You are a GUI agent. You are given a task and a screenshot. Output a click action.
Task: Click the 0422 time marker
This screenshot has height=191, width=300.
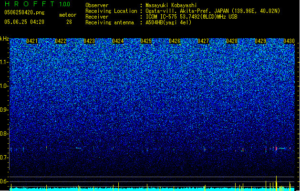pos(61,41)
